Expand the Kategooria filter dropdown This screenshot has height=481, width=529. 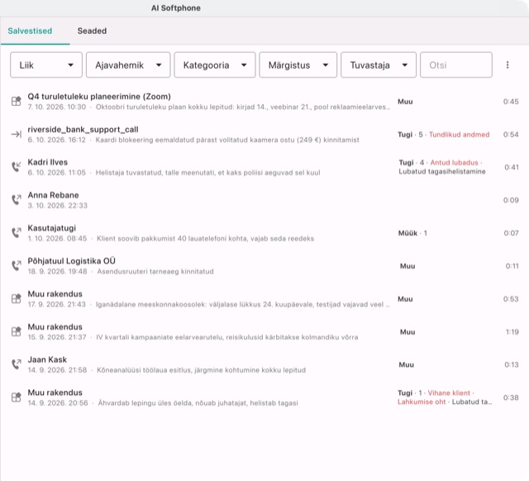215,65
